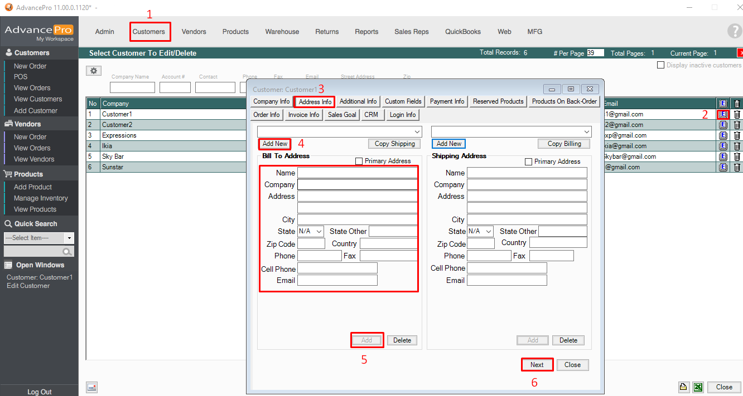Click the Excel export icon
Image resolution: width=743 pixels, height=396 pixels.
coord(698,387)
